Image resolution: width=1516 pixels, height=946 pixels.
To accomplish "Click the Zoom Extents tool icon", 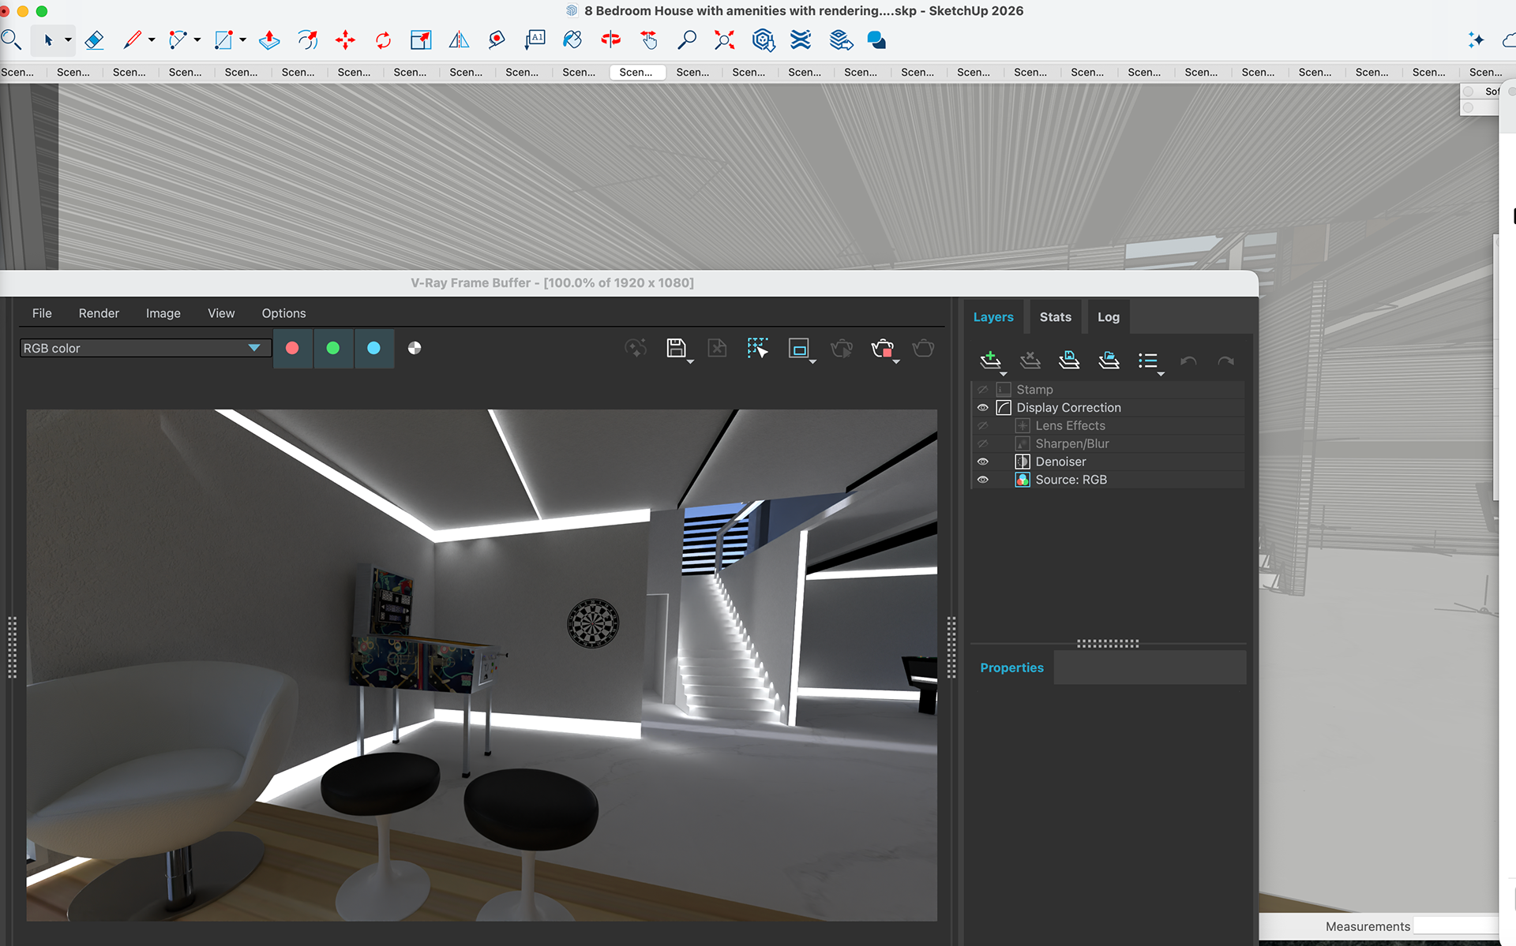I will (724, 39).
